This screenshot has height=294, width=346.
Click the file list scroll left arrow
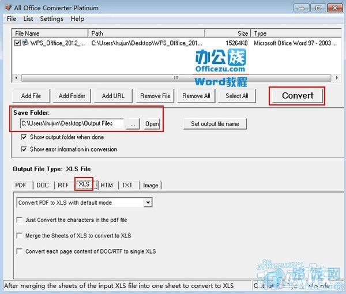pyautogui.click(x=17, y=78)
